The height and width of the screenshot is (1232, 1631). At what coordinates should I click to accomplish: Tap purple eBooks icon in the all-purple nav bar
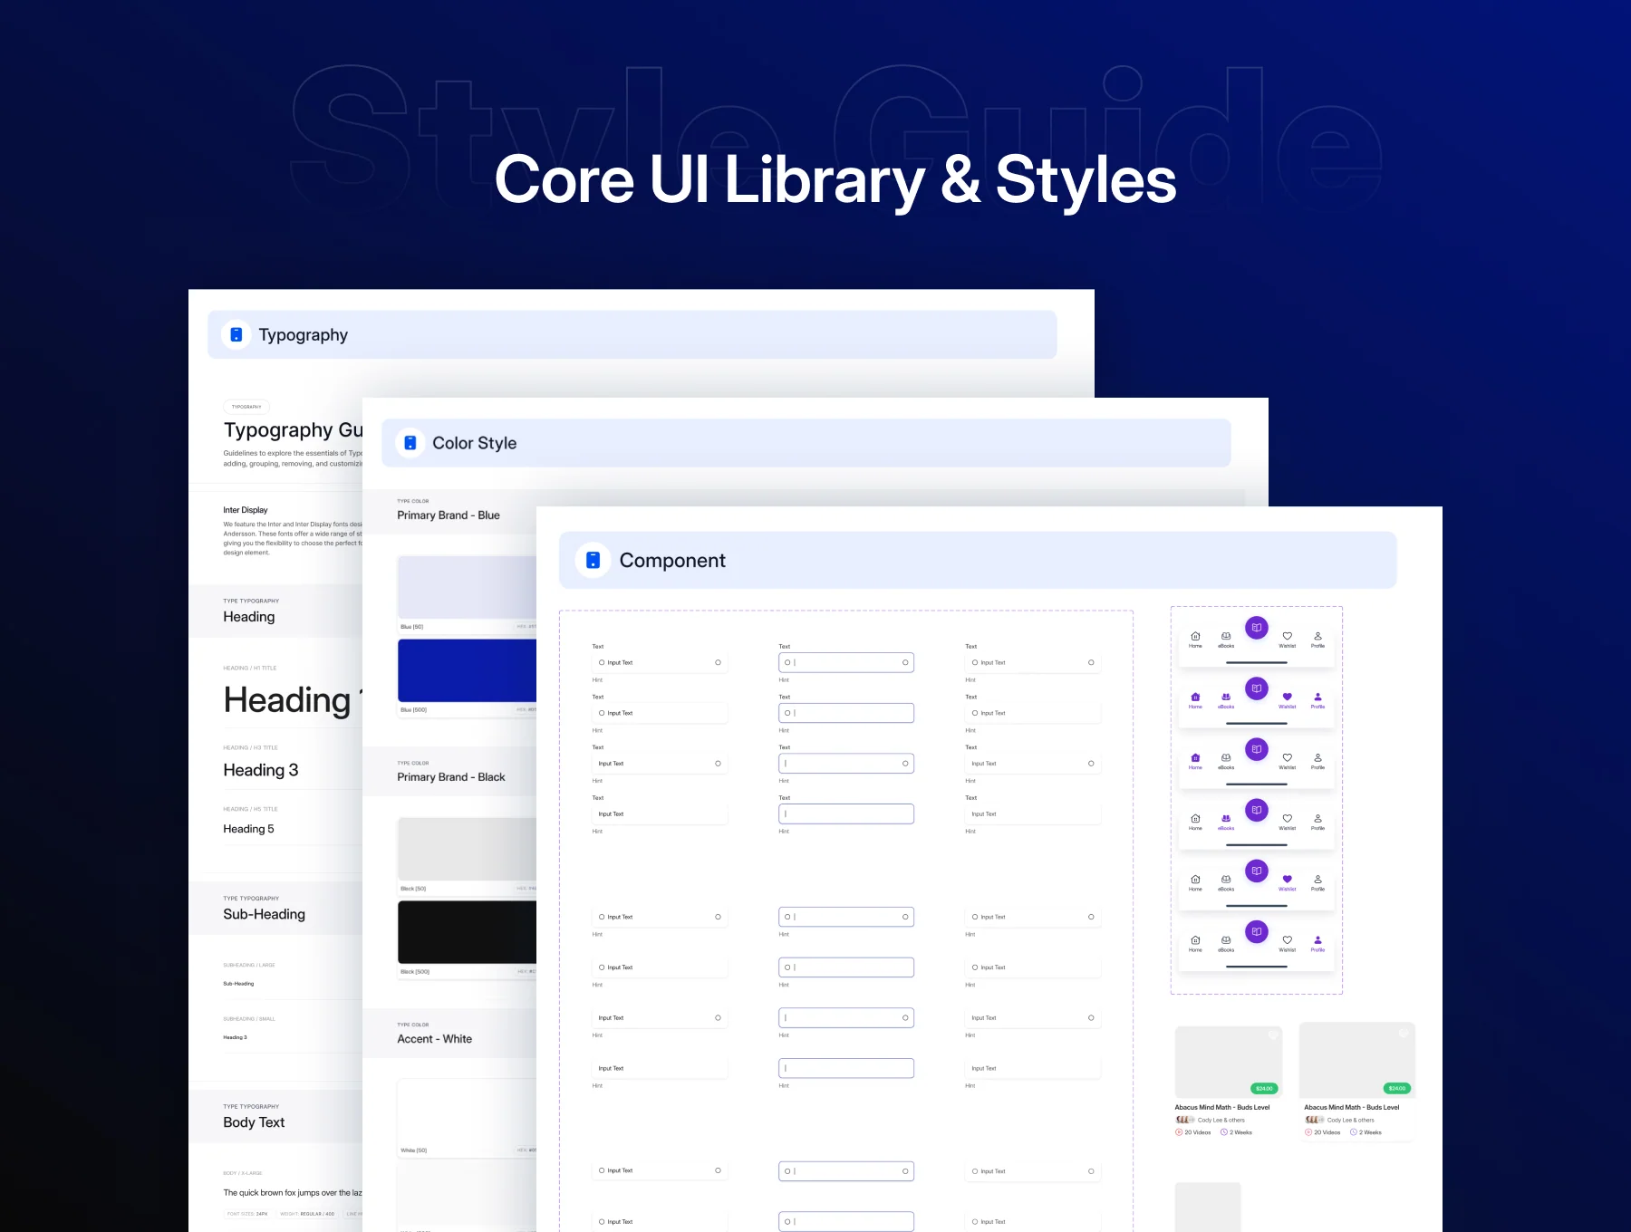[x=1226, y=698]
